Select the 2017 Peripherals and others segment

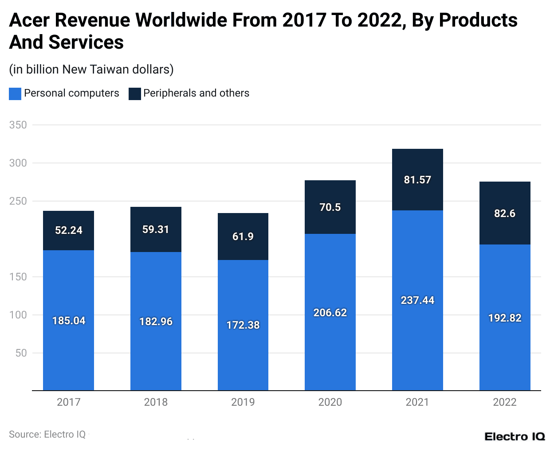(68, 230)
